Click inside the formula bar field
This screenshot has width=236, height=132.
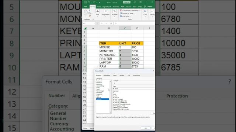[134, 23]
